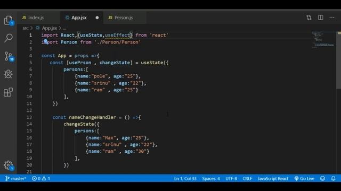Image resolution: width=341 pixels, height=191 pixels.
Task: Open the Extensions view icon
Action: (9, 92)
